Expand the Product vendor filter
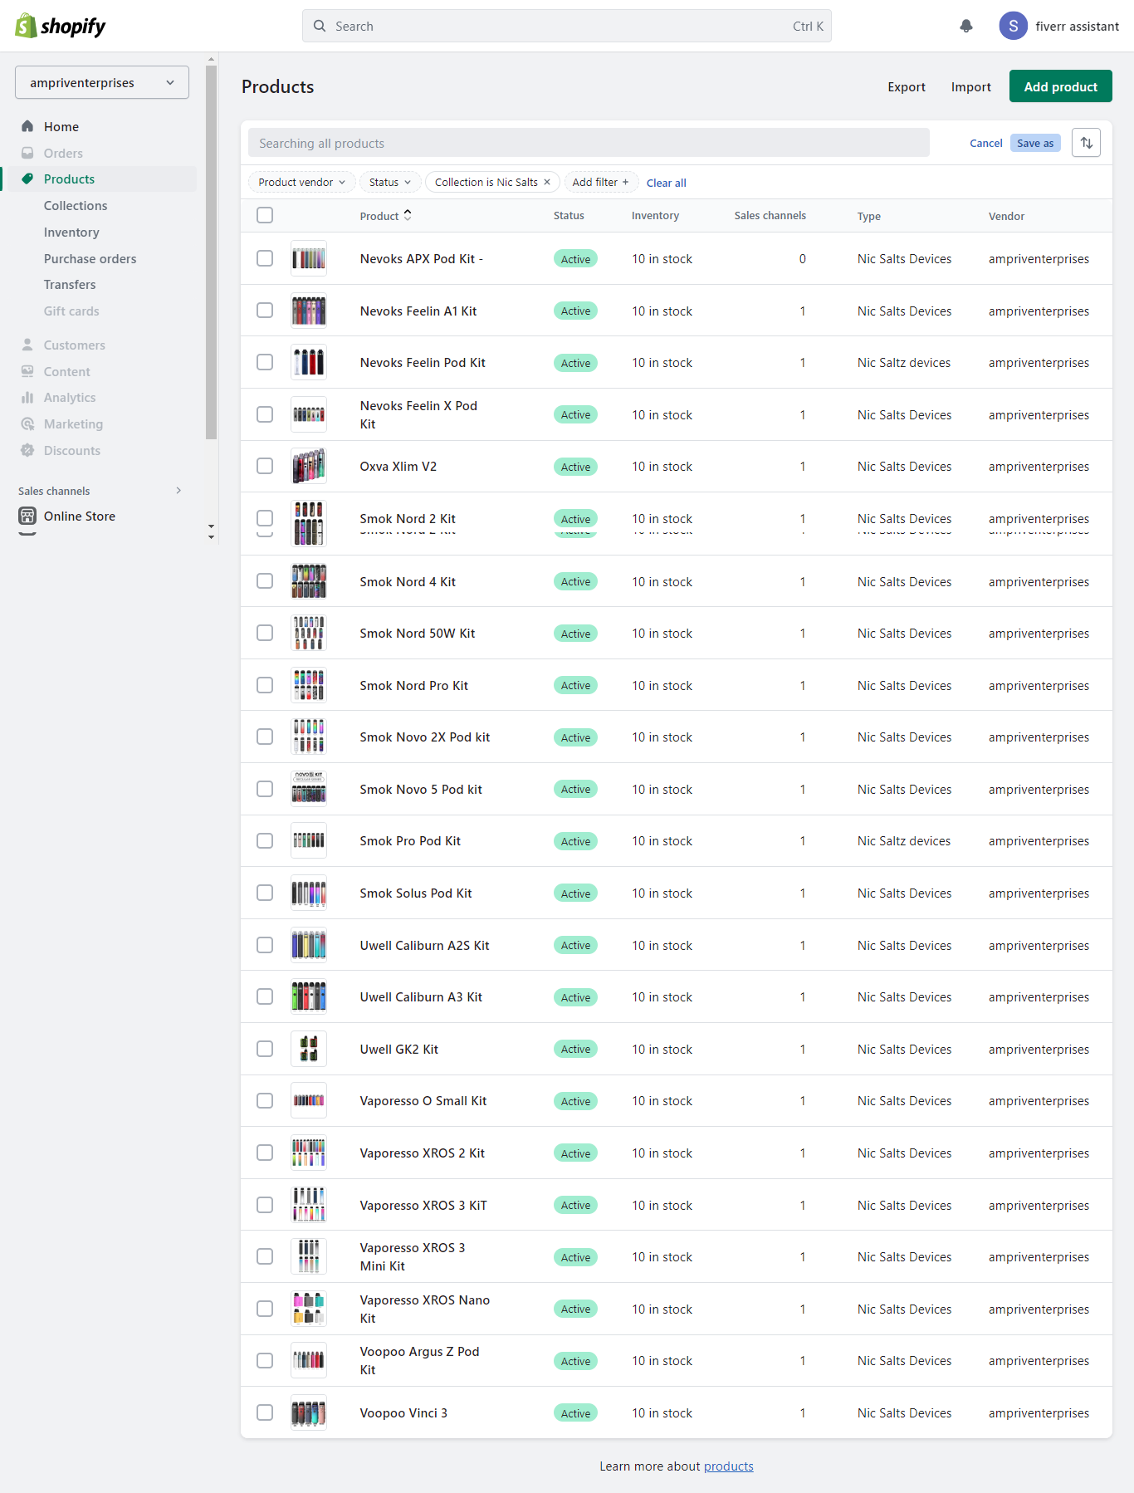This screenshot has width=1134, height=1493. click(301, 182)
